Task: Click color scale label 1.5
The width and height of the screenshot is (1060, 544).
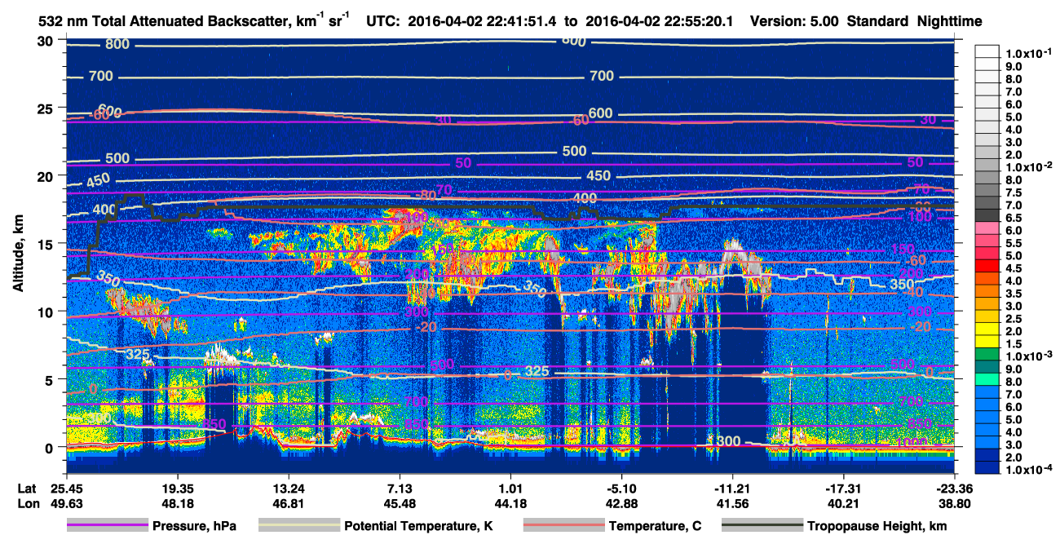Action: pos(1014,343)
